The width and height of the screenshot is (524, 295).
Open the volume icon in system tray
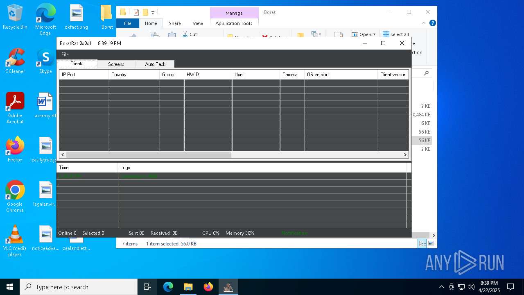(471, 287)
